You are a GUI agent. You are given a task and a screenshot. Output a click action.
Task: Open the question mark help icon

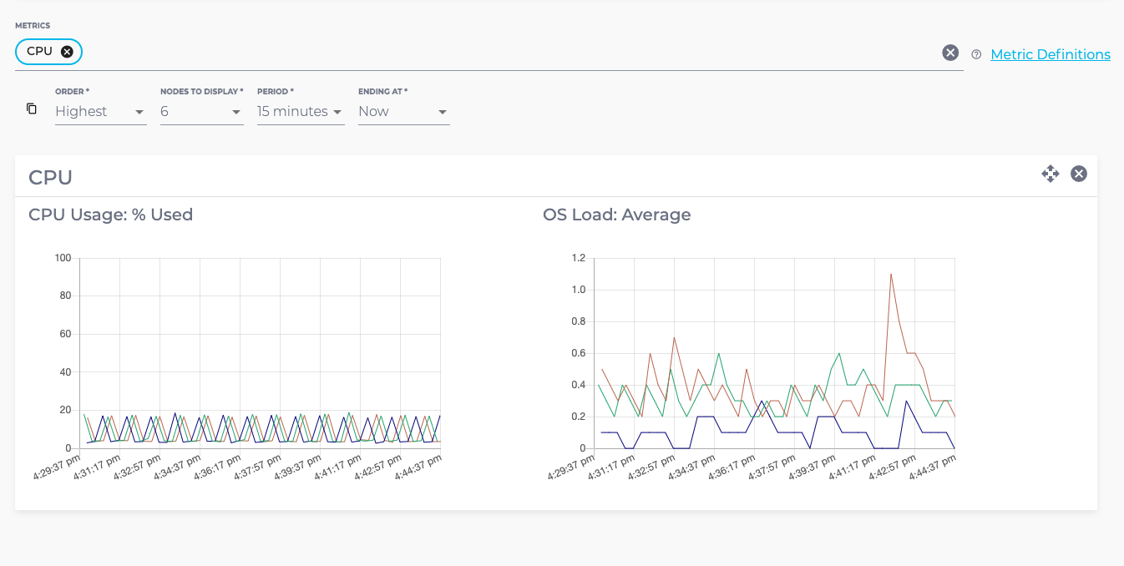tap(976, 54)
